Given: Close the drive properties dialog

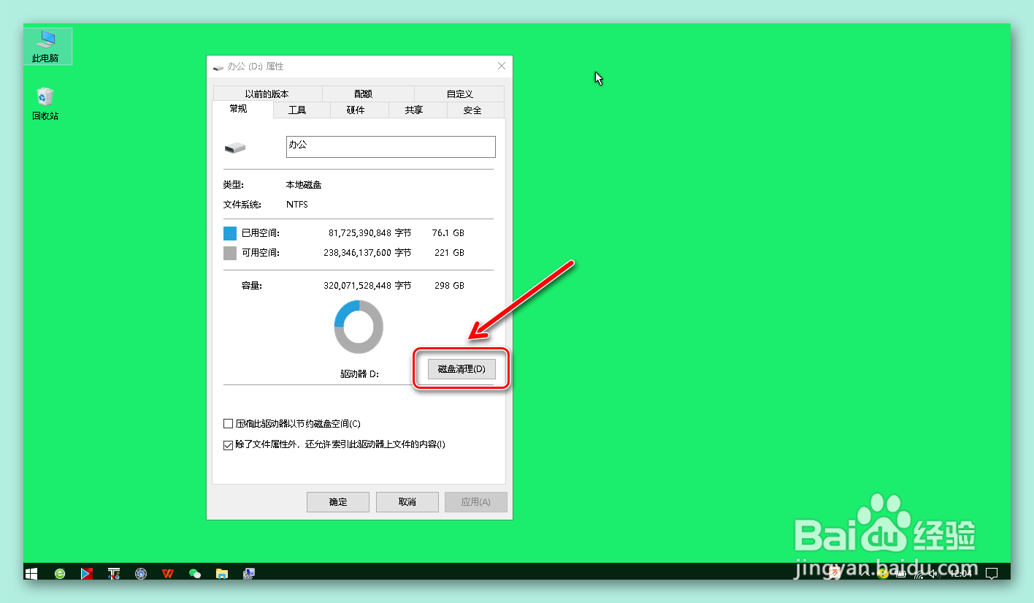Looking at the screenshot, I should (x=502, y=66).
